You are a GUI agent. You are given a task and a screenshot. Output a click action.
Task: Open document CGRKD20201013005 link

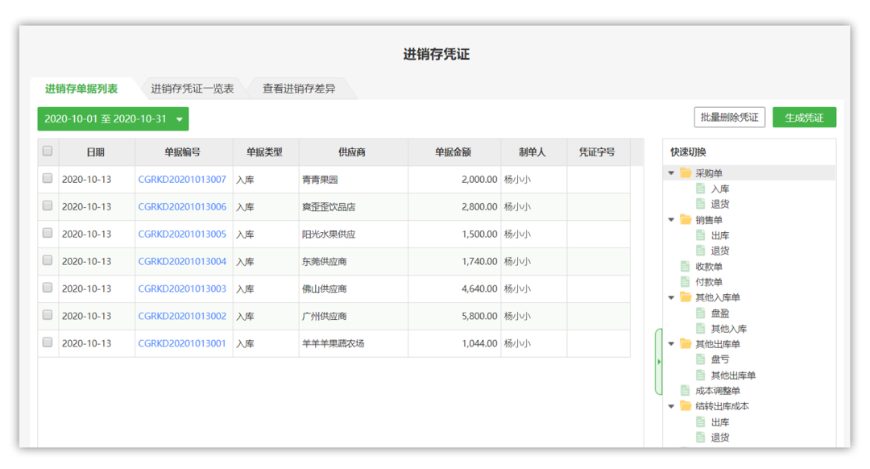183,234
